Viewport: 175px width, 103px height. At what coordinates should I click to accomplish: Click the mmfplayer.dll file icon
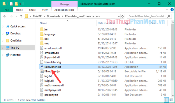tap(42, 90)
